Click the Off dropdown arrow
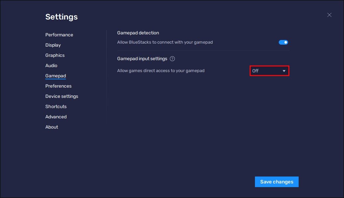The image size is (344, 198). pos(284,71)
